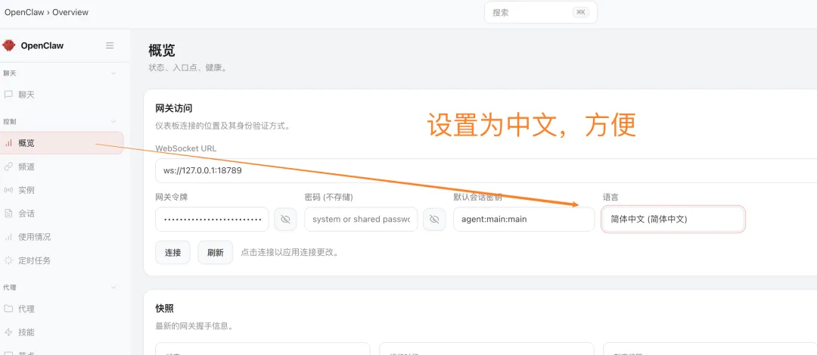
Task: Toggle visibility of the 网关令牌 token
Action: pos(285,220)
